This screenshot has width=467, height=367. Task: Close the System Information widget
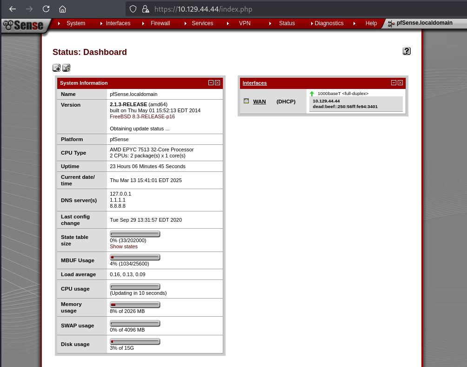point(217,82)
